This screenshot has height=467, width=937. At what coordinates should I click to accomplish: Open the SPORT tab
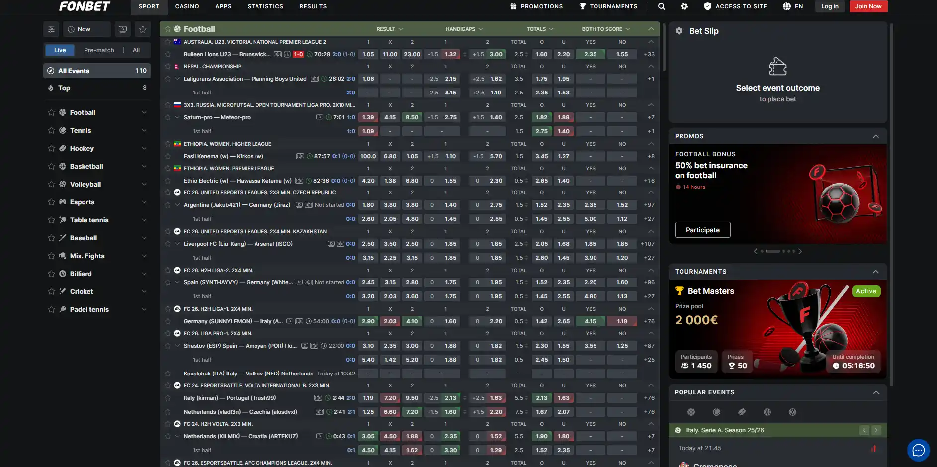[x=149, y=6]
